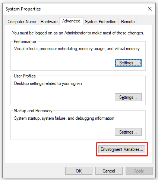The width and height of the screenshot is (158, 180).
Task: Open the Hardware tab
Action: point(49,22)
